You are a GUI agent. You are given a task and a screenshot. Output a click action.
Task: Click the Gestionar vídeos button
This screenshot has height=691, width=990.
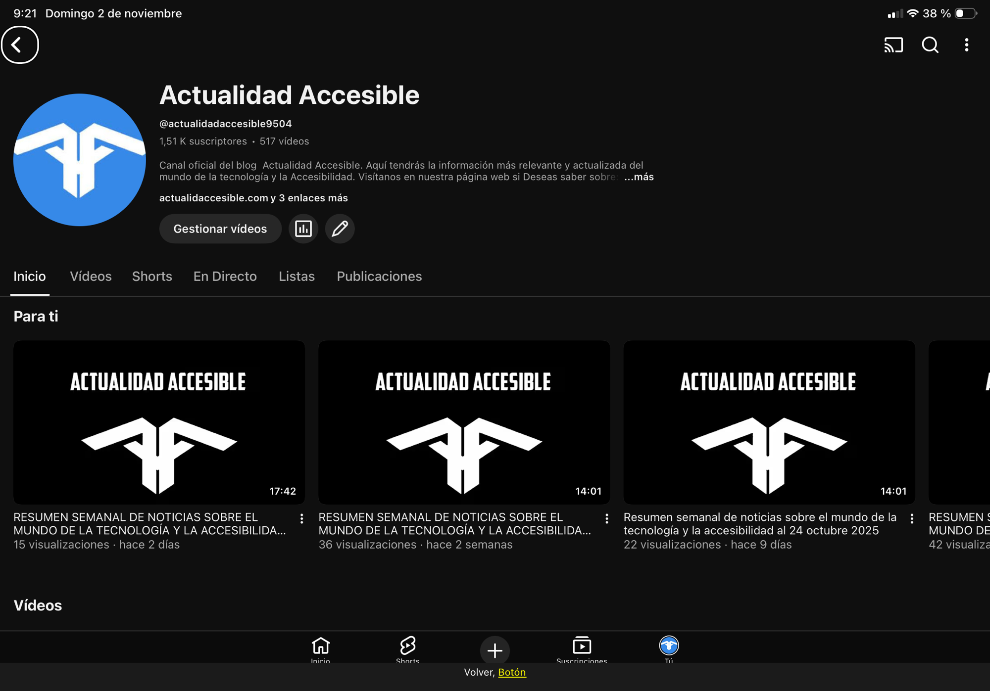[x=220, y=229]
